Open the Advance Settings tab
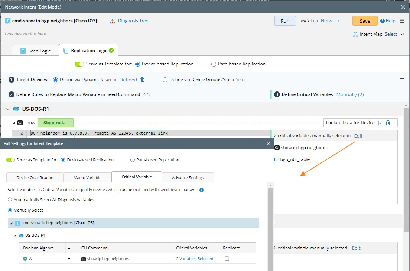 pyautogui.click(x=188, y=178)
